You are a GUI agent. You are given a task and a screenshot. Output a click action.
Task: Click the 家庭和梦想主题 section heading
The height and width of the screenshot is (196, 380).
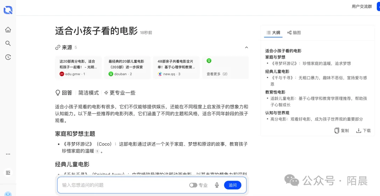pos(75,133)
